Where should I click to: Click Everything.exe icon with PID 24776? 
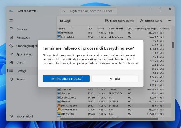point(59,110)
